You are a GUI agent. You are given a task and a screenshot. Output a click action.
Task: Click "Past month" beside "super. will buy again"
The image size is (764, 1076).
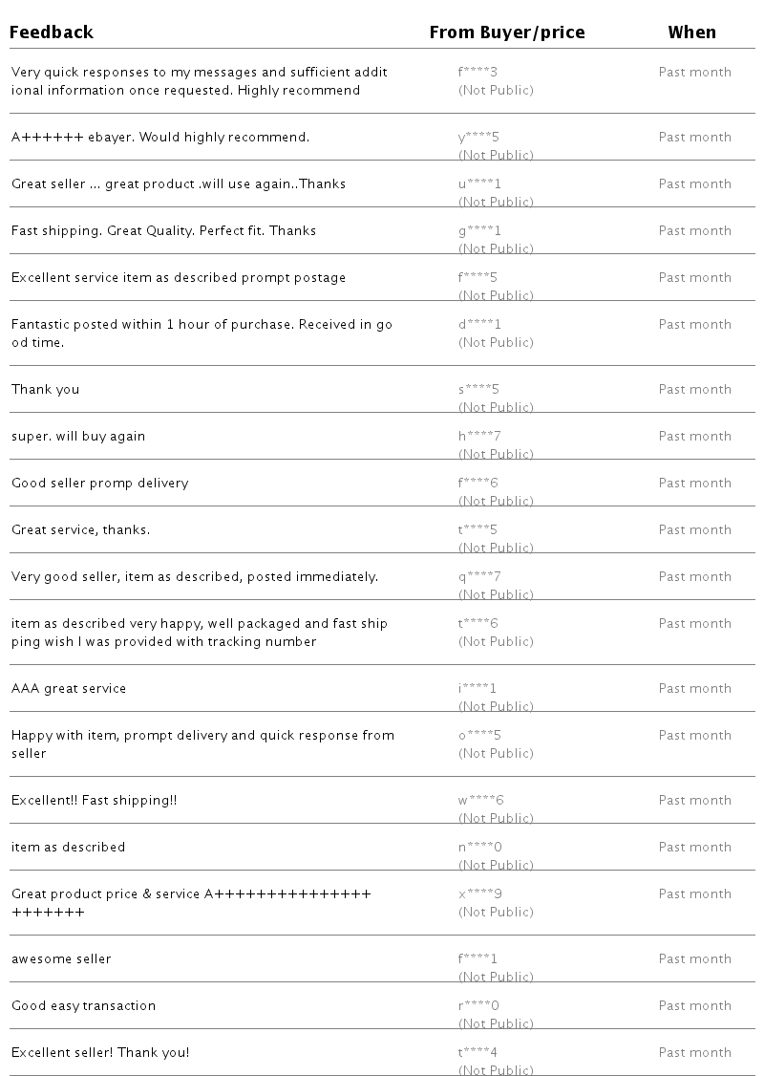[694, 436]
